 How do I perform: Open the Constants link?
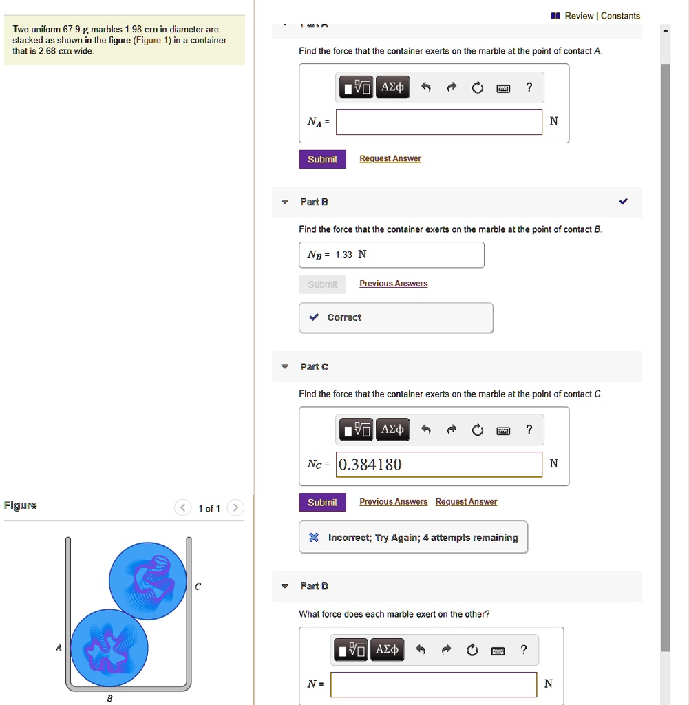[x=620, y=16]
